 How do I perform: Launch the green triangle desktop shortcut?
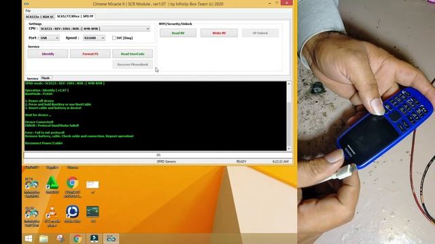(52, 184)
